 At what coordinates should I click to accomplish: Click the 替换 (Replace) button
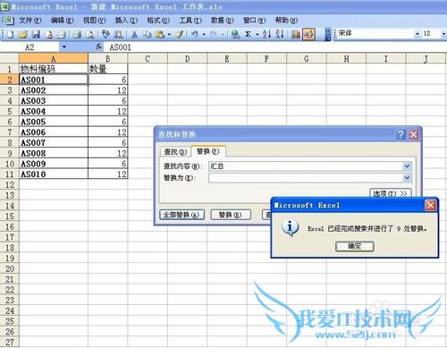point(231,215)
